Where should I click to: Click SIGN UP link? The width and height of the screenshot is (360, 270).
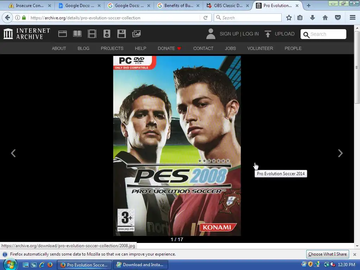[x=229, y=34]
